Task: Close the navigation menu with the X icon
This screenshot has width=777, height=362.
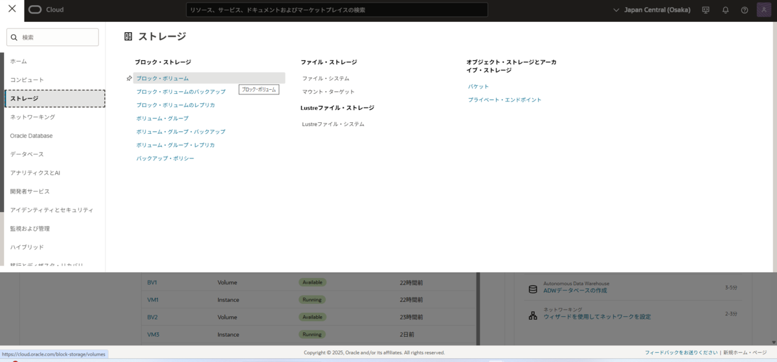Action: [12, 9]
